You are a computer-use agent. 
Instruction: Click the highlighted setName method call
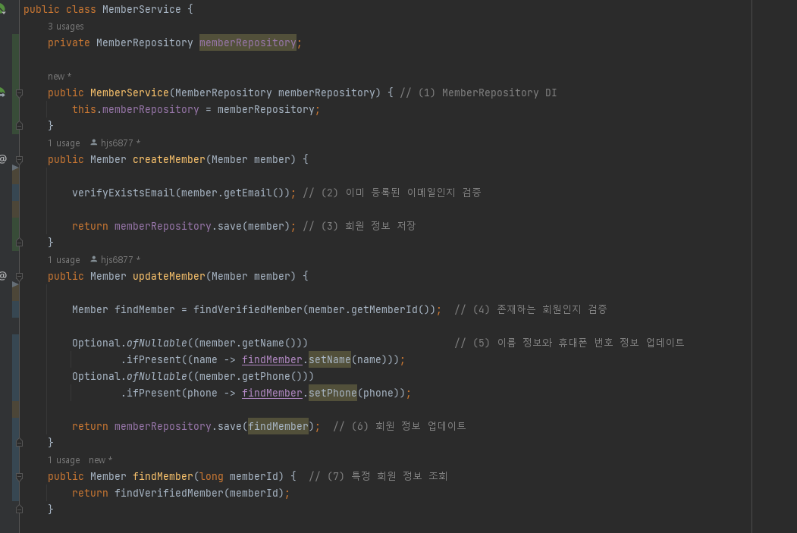pos(329,359)
